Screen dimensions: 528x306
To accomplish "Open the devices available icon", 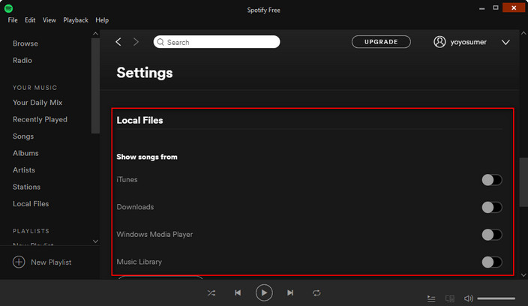I will (450, 298).
